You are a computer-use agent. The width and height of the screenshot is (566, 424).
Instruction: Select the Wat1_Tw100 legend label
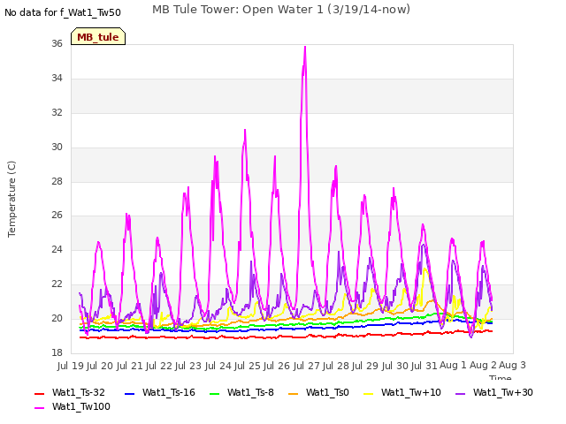click(x=81, y=406)
